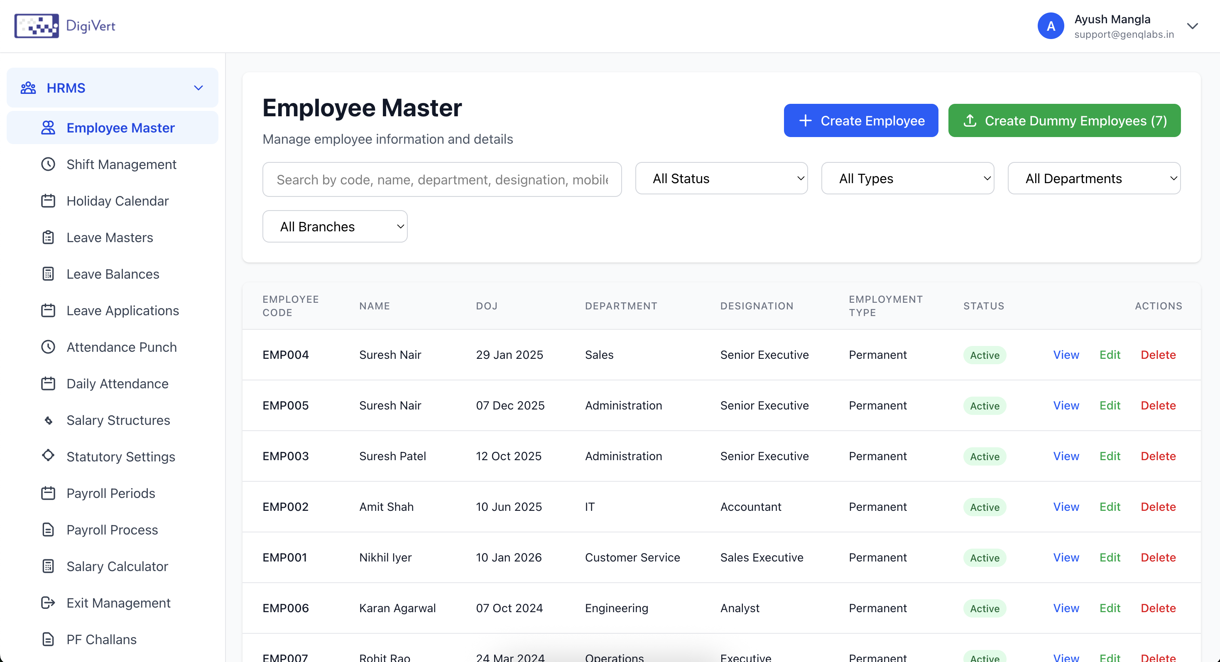Open the All Branches filter dropdown
1220x662 pixels.
point(334,227)
